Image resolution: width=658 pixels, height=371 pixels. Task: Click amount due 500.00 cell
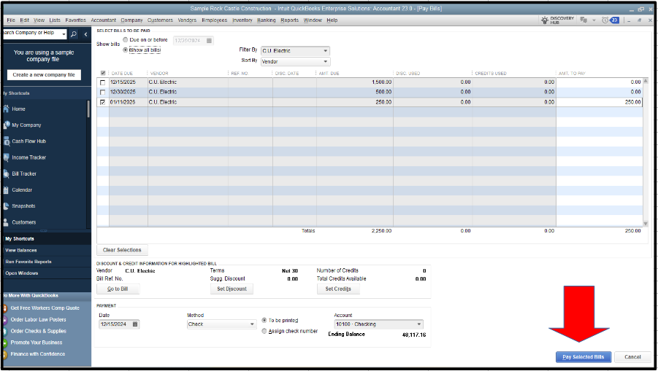point(355,92)
